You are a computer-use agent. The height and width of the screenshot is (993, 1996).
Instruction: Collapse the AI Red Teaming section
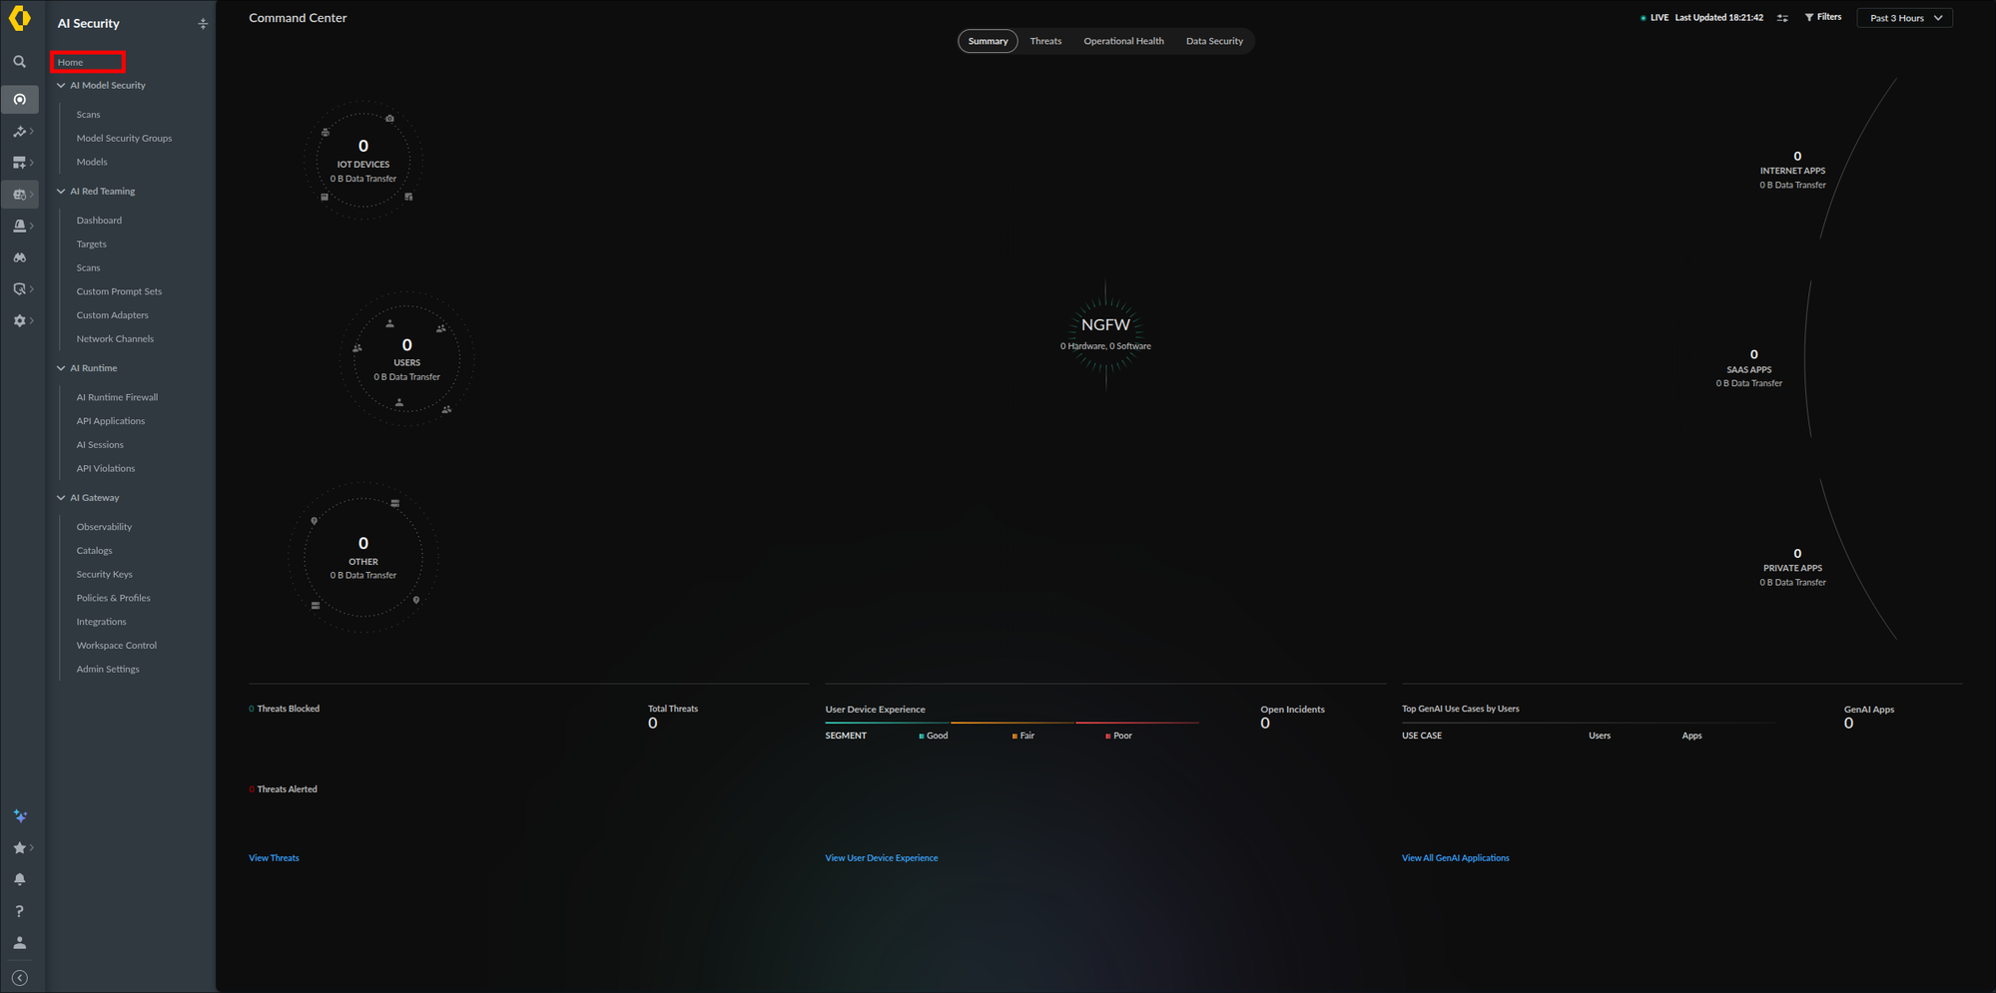pos(61,192)
